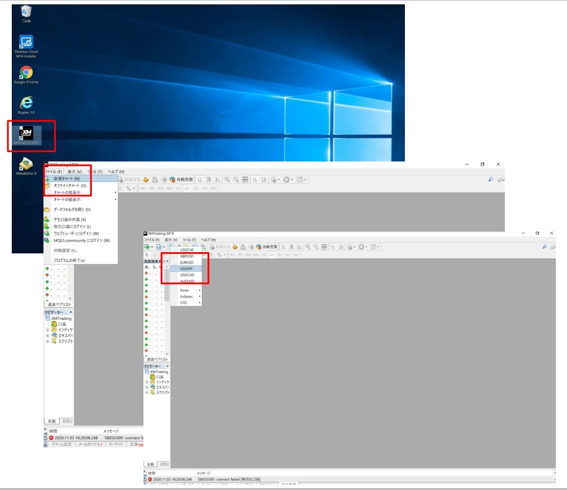Choose デモ口座の申請 (A) in File menu

pos(81,220)
